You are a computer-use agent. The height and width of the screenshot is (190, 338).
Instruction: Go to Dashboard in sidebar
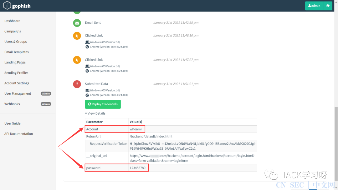(13, 21)
